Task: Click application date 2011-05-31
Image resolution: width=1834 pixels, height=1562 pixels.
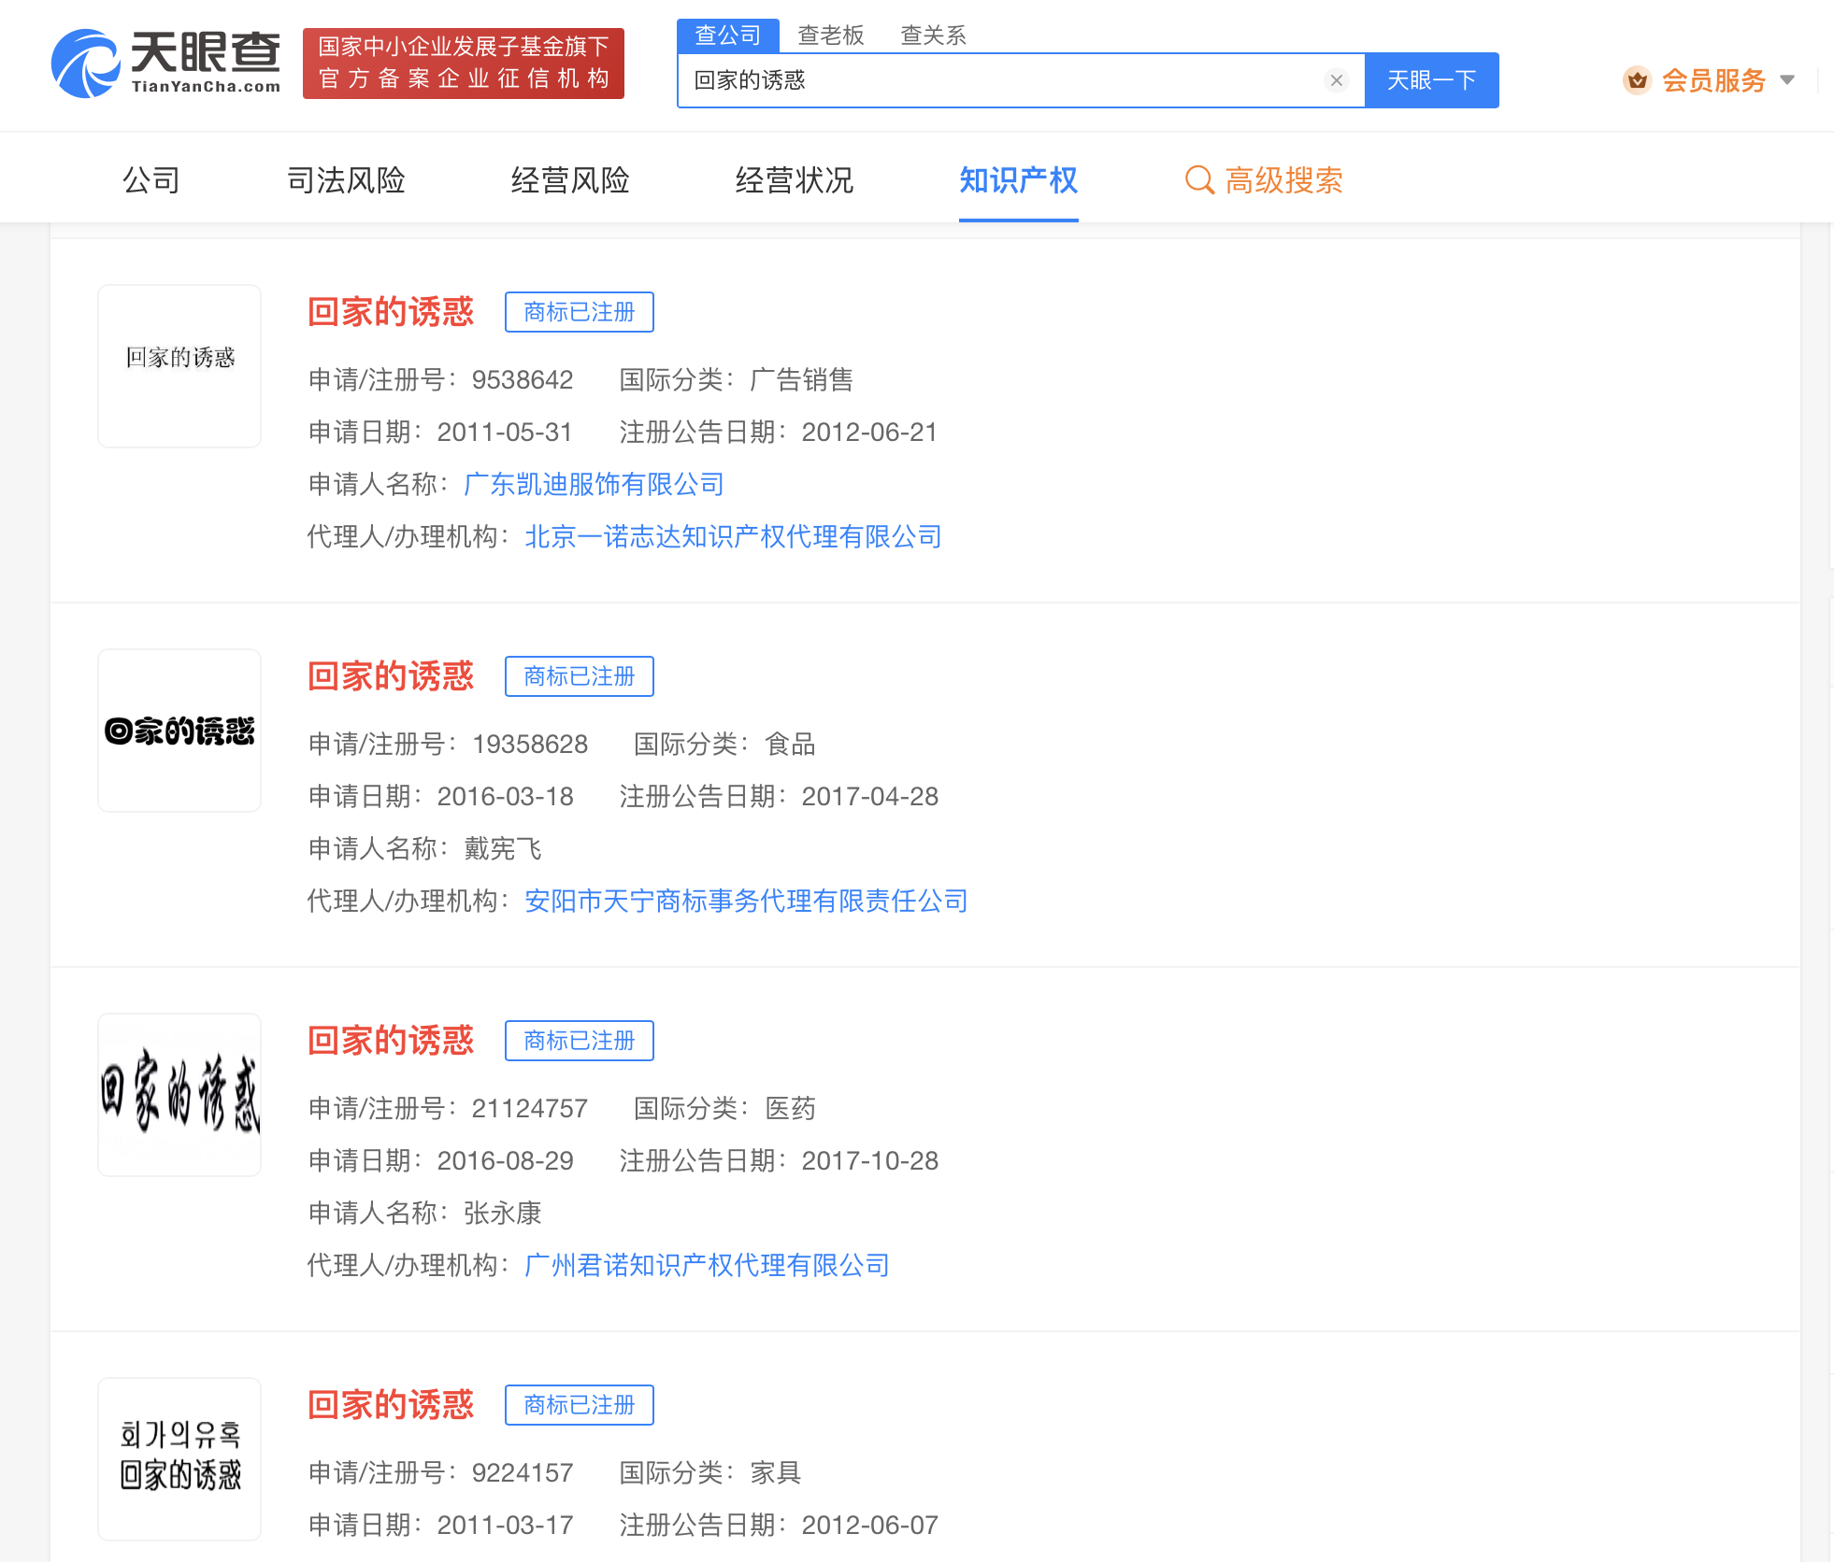Action: coord(505,432)
